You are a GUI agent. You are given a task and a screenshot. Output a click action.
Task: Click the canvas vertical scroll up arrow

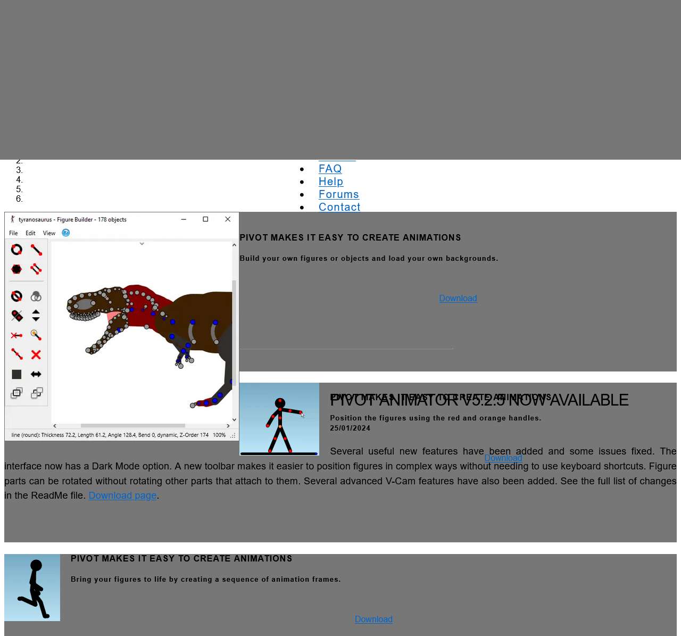(x=234, y=245)
